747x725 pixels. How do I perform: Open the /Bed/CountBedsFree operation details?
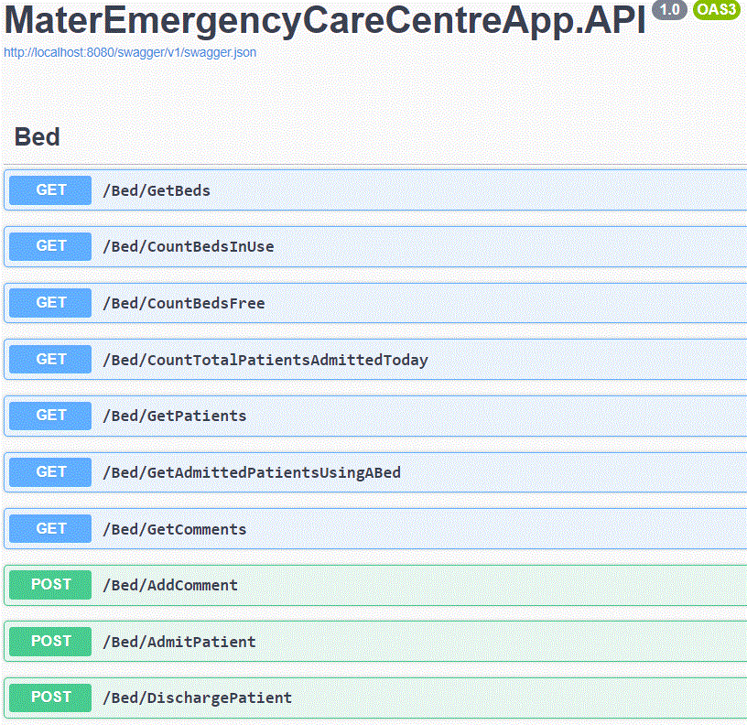coord(366,303)
